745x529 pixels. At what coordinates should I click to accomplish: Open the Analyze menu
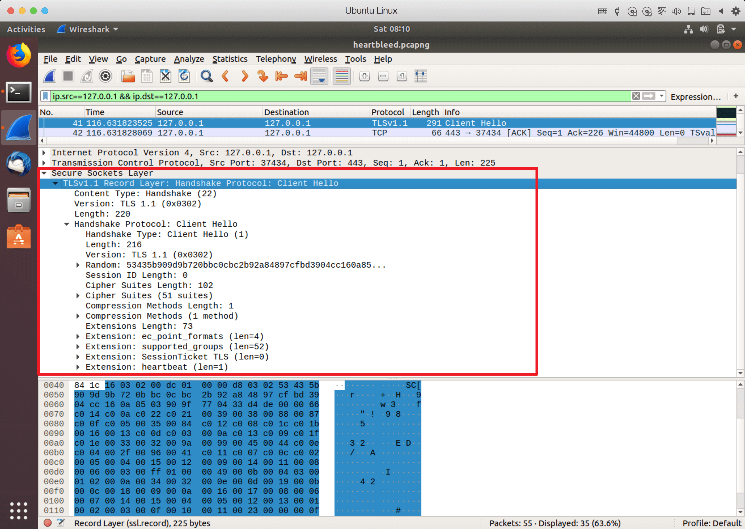point(189,58)
